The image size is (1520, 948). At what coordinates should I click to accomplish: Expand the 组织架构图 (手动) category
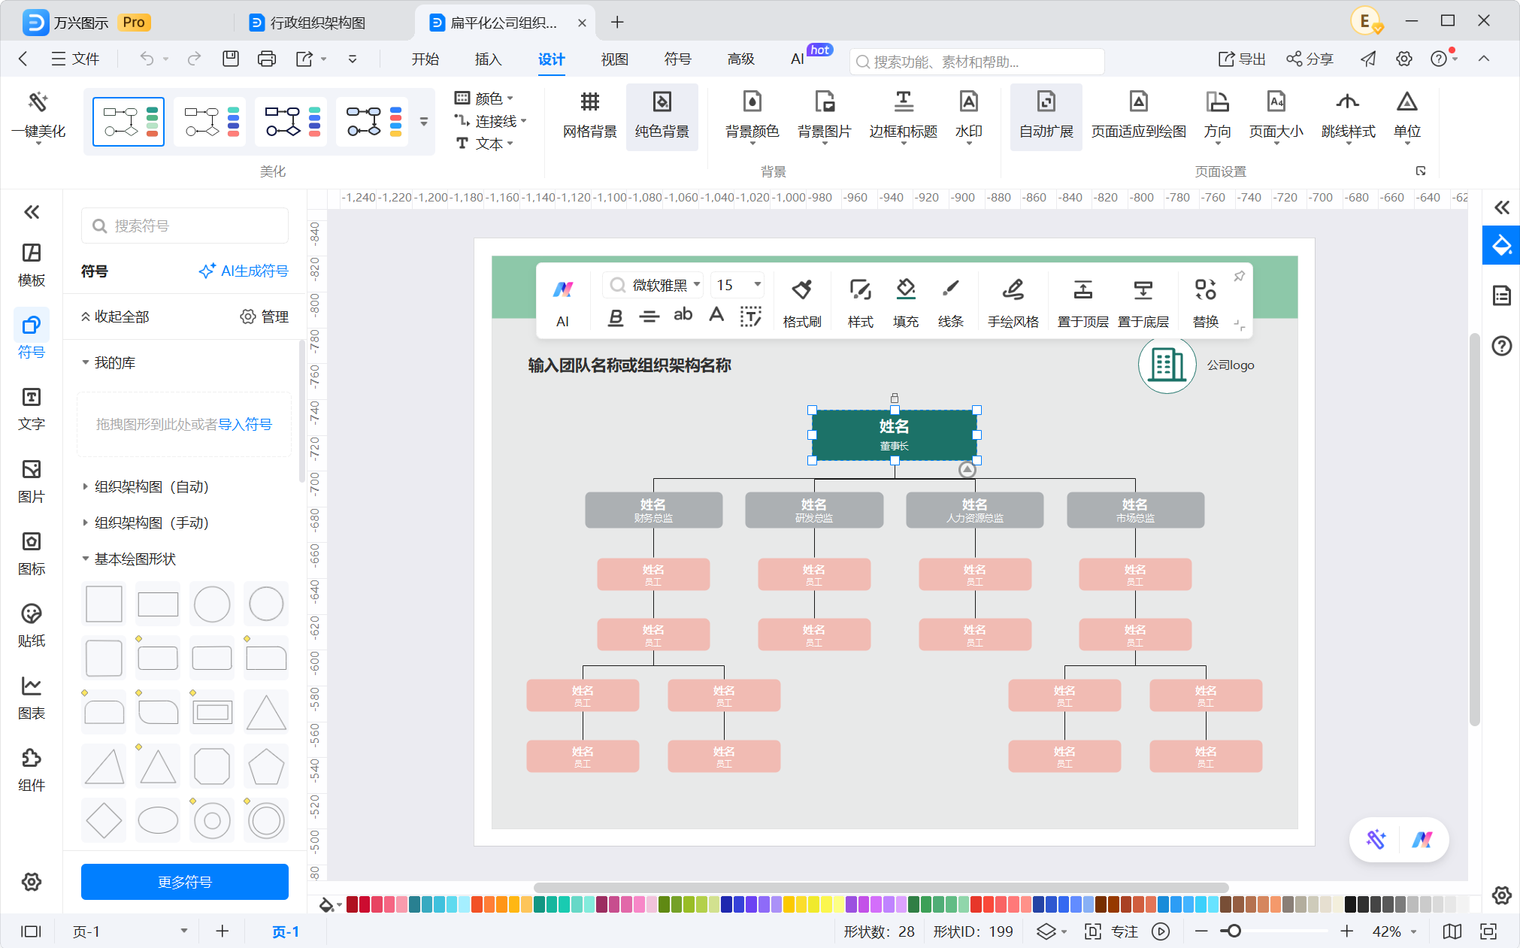(151, 522)
